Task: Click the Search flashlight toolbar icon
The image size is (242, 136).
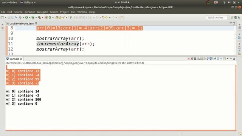Action: coord(64,17)
